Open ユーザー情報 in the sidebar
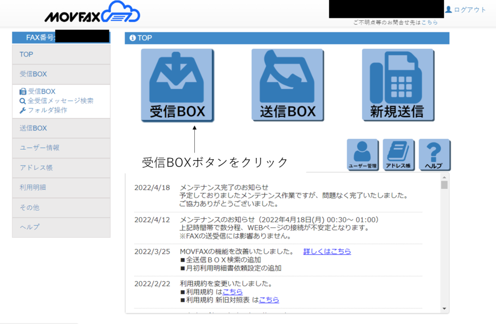The image size is (496, 324). click(62, 148)
